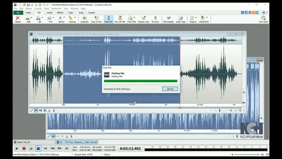Expand the Split dropdown arrow
The height and width of the screenshot is (159, 282).
point(31,18)
